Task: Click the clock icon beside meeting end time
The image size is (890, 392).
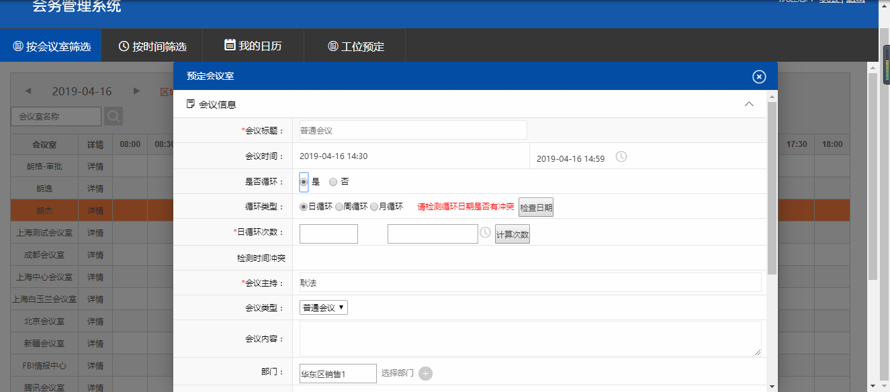Action: coord(621,157)
